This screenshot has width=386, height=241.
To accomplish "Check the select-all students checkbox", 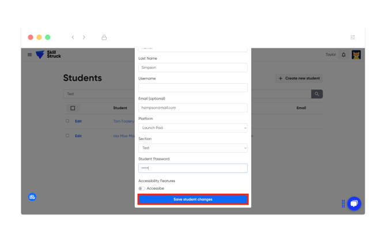I will [x=73, y=108].
